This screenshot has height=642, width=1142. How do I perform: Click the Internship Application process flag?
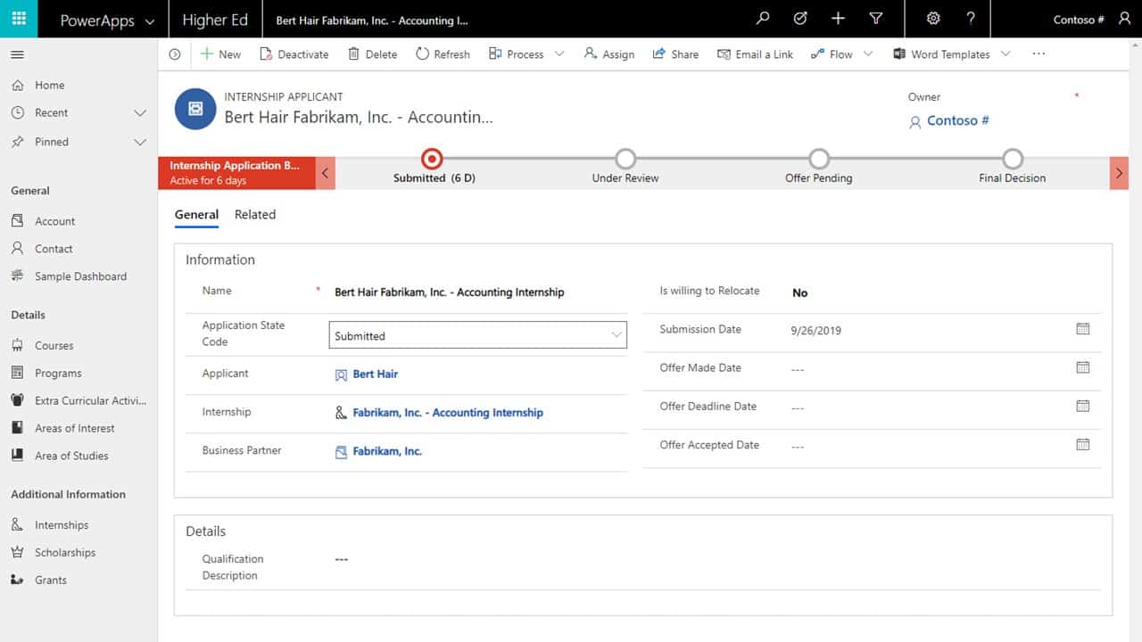click(236, 173)
